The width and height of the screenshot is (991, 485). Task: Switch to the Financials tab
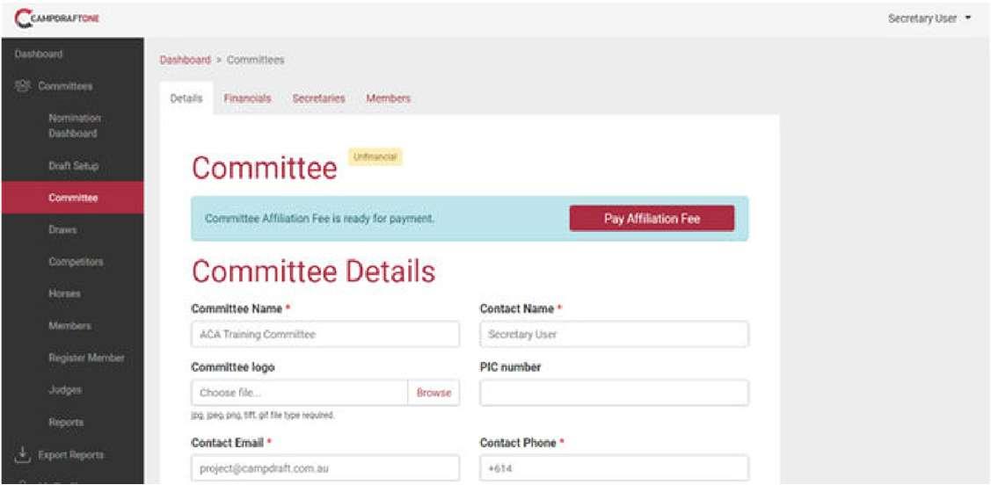pos(247,98)
